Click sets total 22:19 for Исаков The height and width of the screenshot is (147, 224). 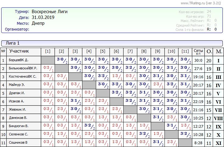coord(198,101)
